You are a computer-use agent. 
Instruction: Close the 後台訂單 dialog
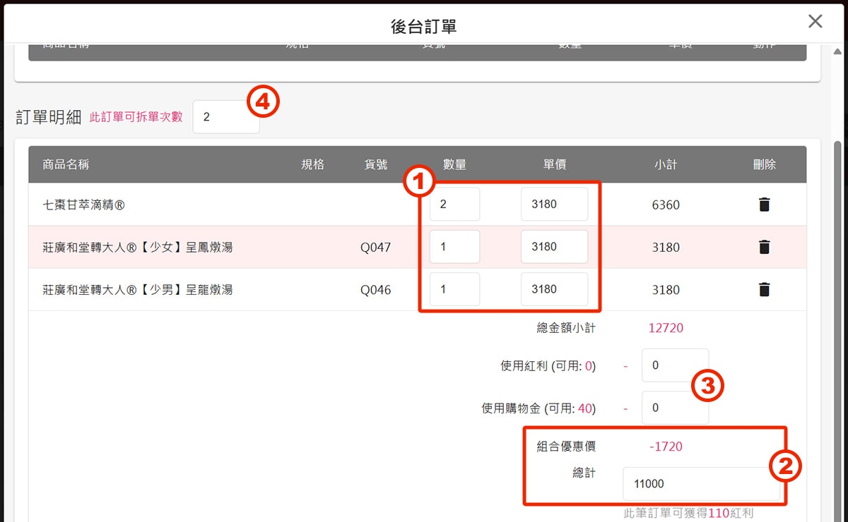(814, 21)
